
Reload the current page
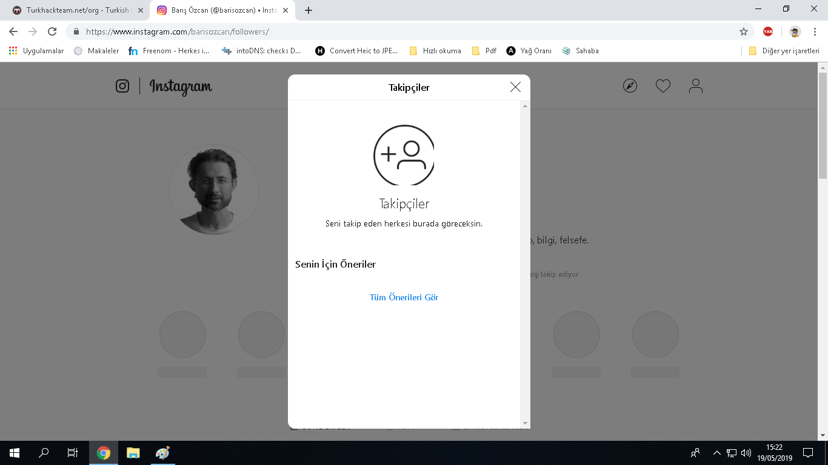52,31
